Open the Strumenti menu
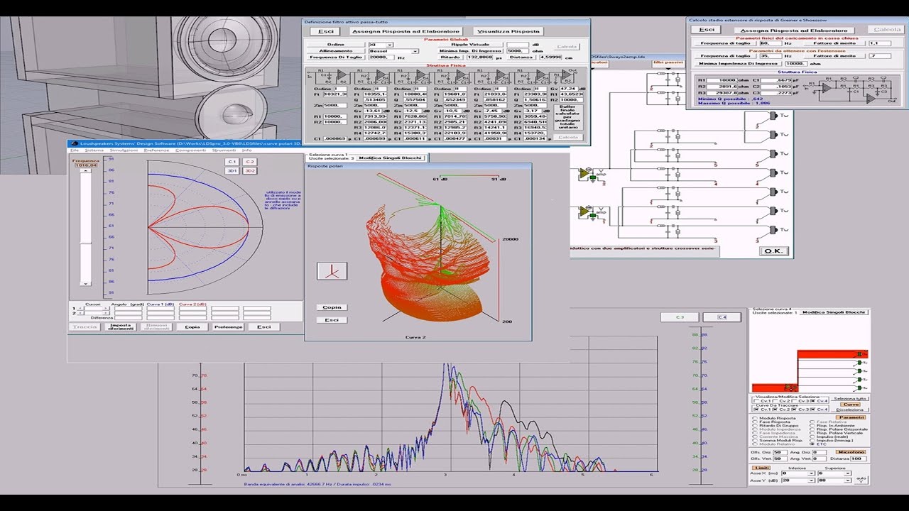This screenshot has width=909, height=511. pos(224,150)
